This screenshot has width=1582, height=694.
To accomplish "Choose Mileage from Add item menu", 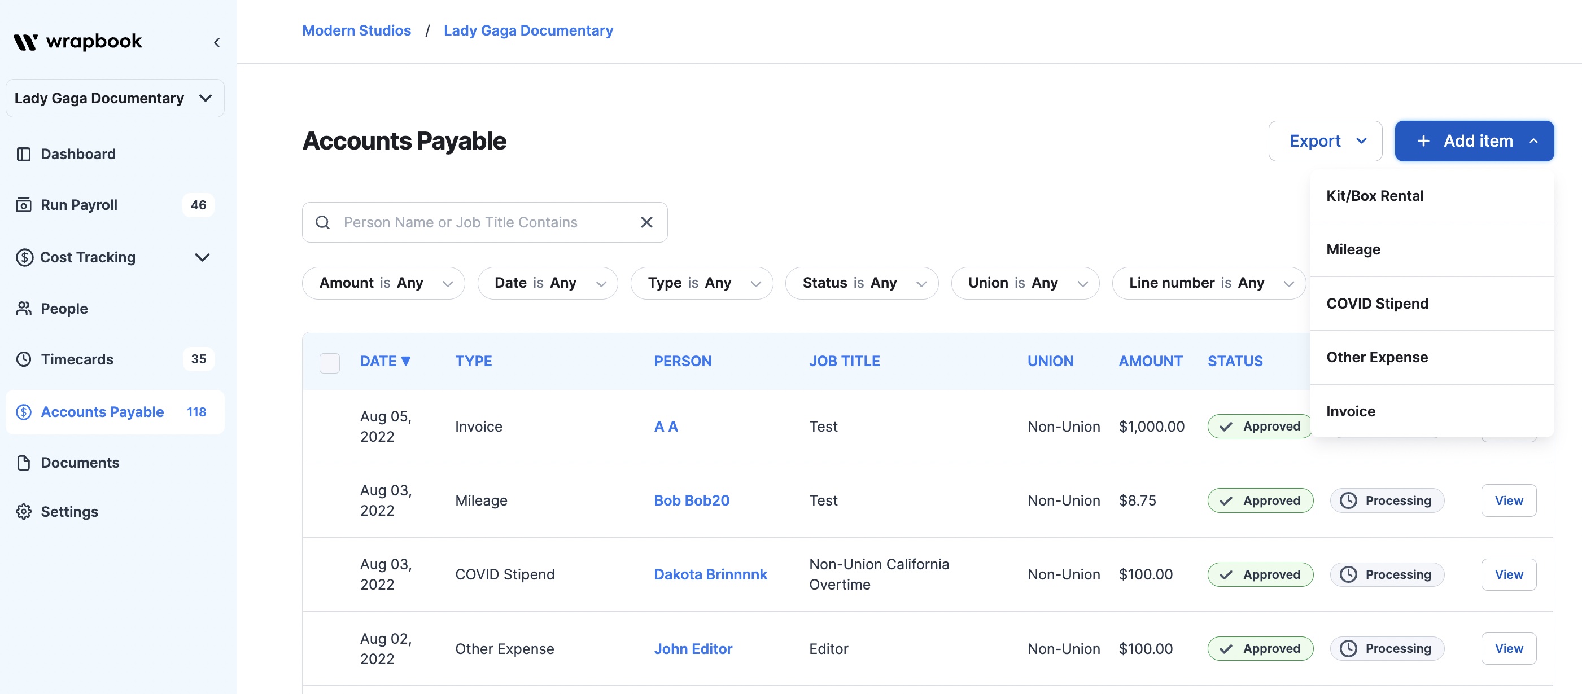I will [x=1432, y=250].
